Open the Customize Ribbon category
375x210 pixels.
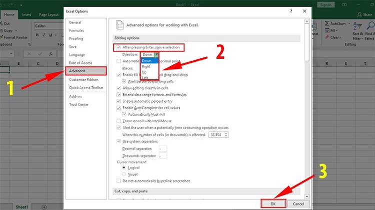pos(83,80)
